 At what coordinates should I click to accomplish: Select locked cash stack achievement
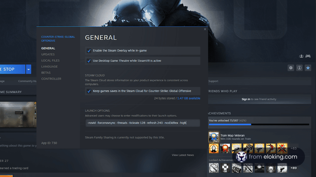point(236,168)
